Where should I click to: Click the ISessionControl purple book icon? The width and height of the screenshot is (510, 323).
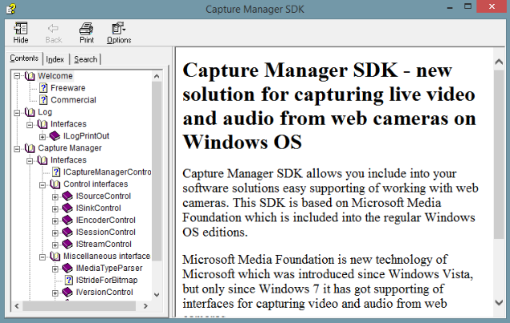pos(67,232)
